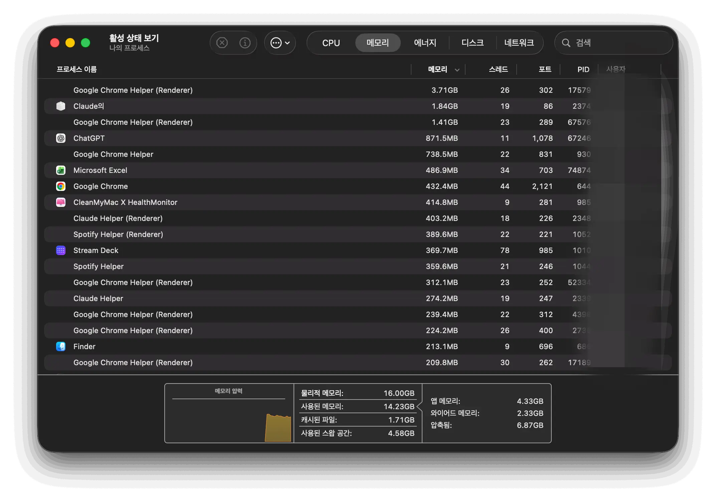This screenshot has width=716, height=502.
Task: Open the 디스크 tab
Action: coord(473,43)
